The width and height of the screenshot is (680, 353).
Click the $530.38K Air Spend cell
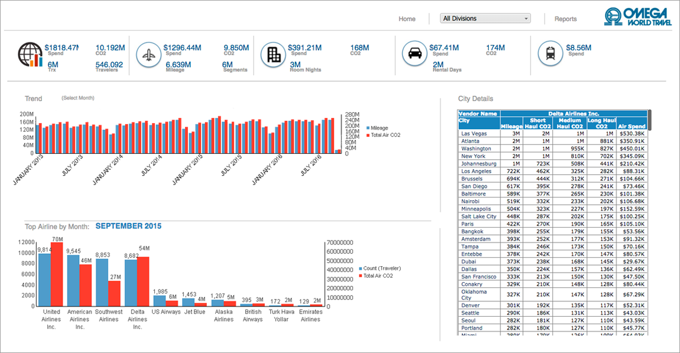tap(632, 134)
